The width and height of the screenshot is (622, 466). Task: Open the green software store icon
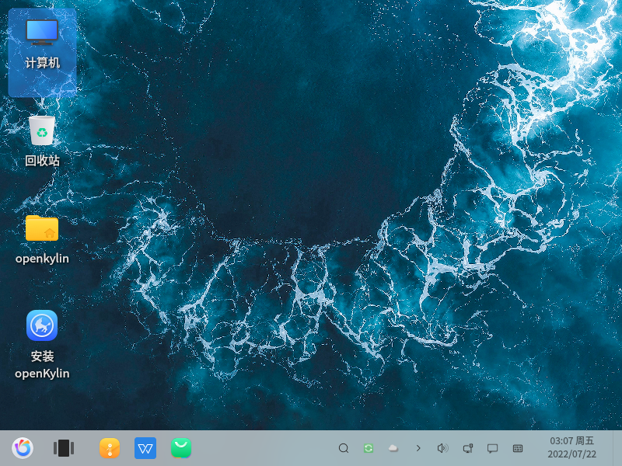click(181, 448)
